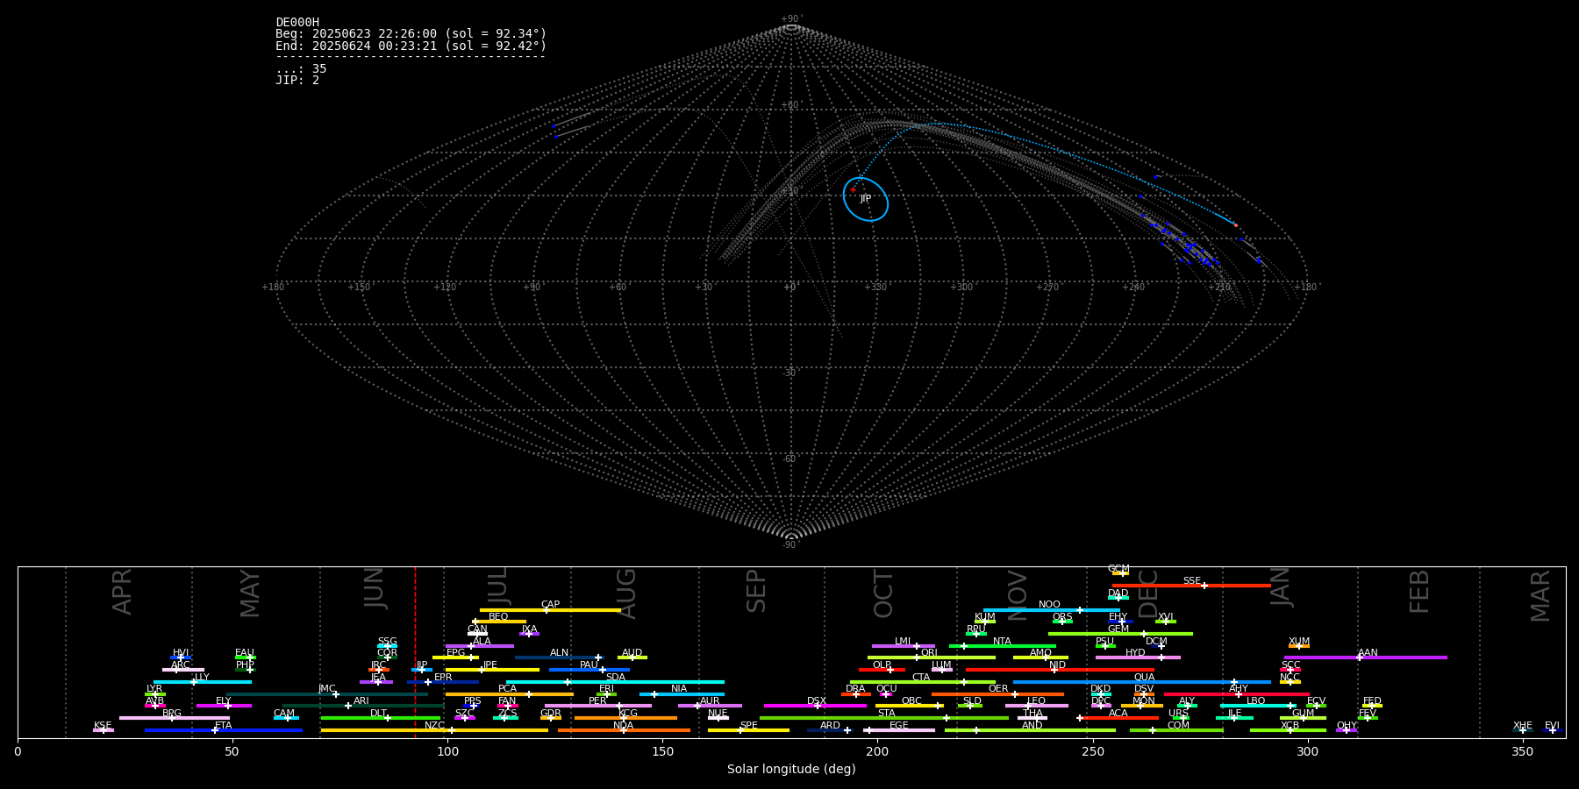Select the NZC shower label

pos(434,726)
